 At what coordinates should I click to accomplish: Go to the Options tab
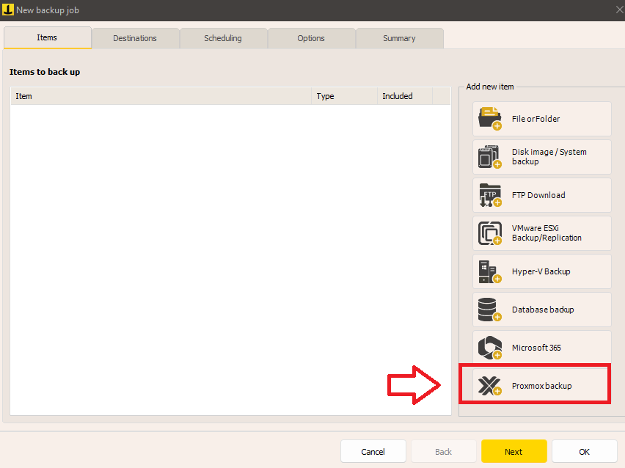[311, 38]
